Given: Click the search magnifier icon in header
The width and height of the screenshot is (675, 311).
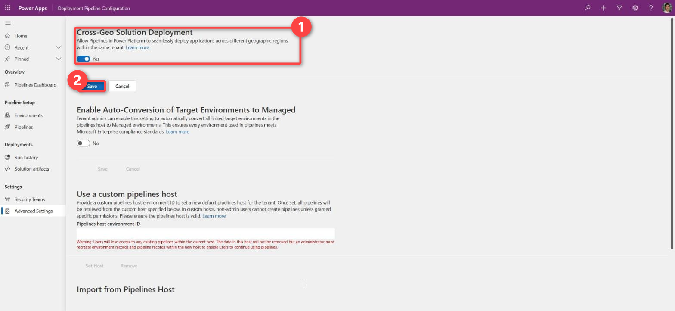Looking at the screenshot, I should 588,8.
